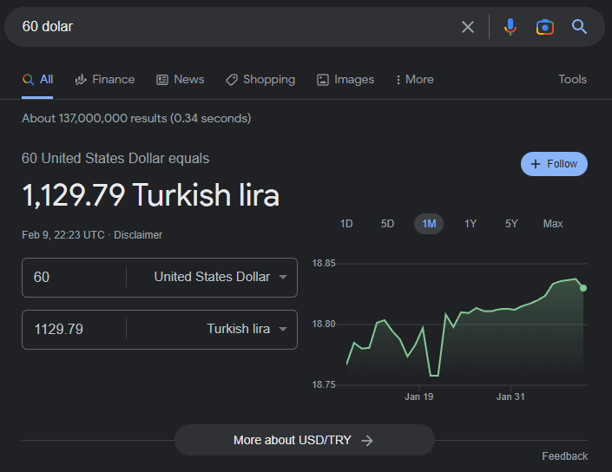The height and width of the screenshot is (472, 612).
Task: Open search Tools
Action: click(x=573, y=79)
